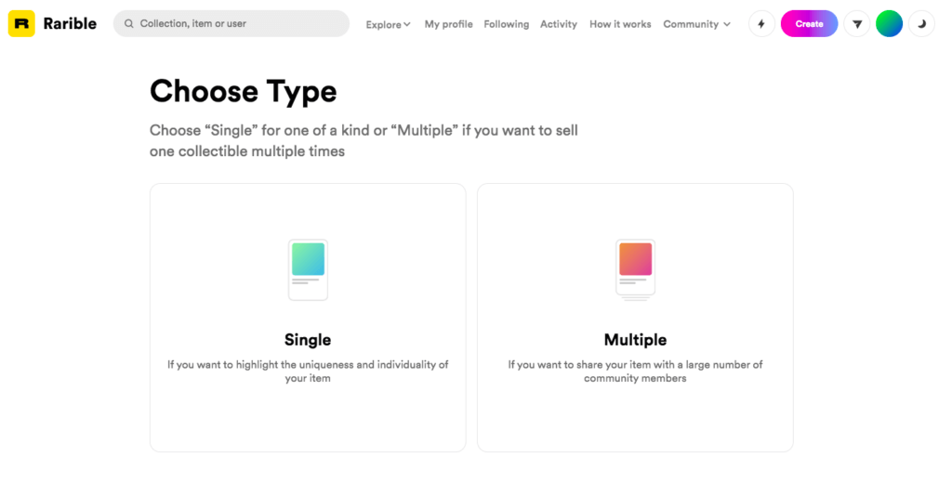Select the Multiple type heading
This screenshot has width=952, height=482.
[635, 340]
